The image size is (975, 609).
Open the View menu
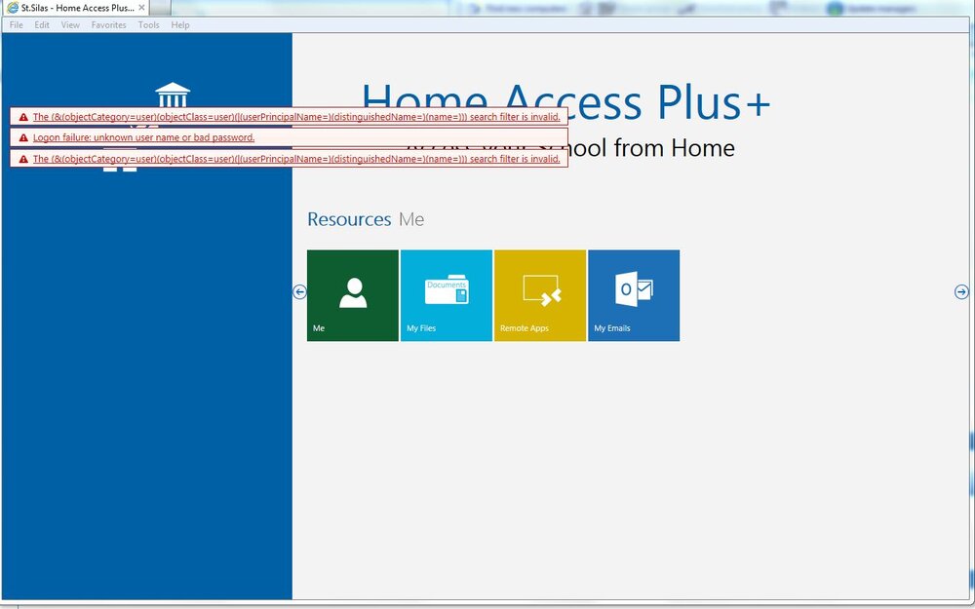[70, 25]
